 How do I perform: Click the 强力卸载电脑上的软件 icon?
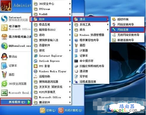click(4, 37)
